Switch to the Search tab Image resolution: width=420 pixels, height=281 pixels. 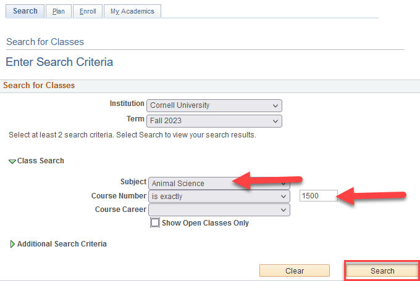coord(25,11)
